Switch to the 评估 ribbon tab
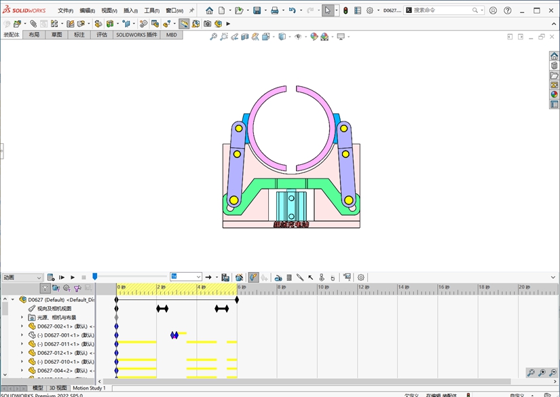The height and width of the screenshot is (397, 560). (x=102, y=35)
